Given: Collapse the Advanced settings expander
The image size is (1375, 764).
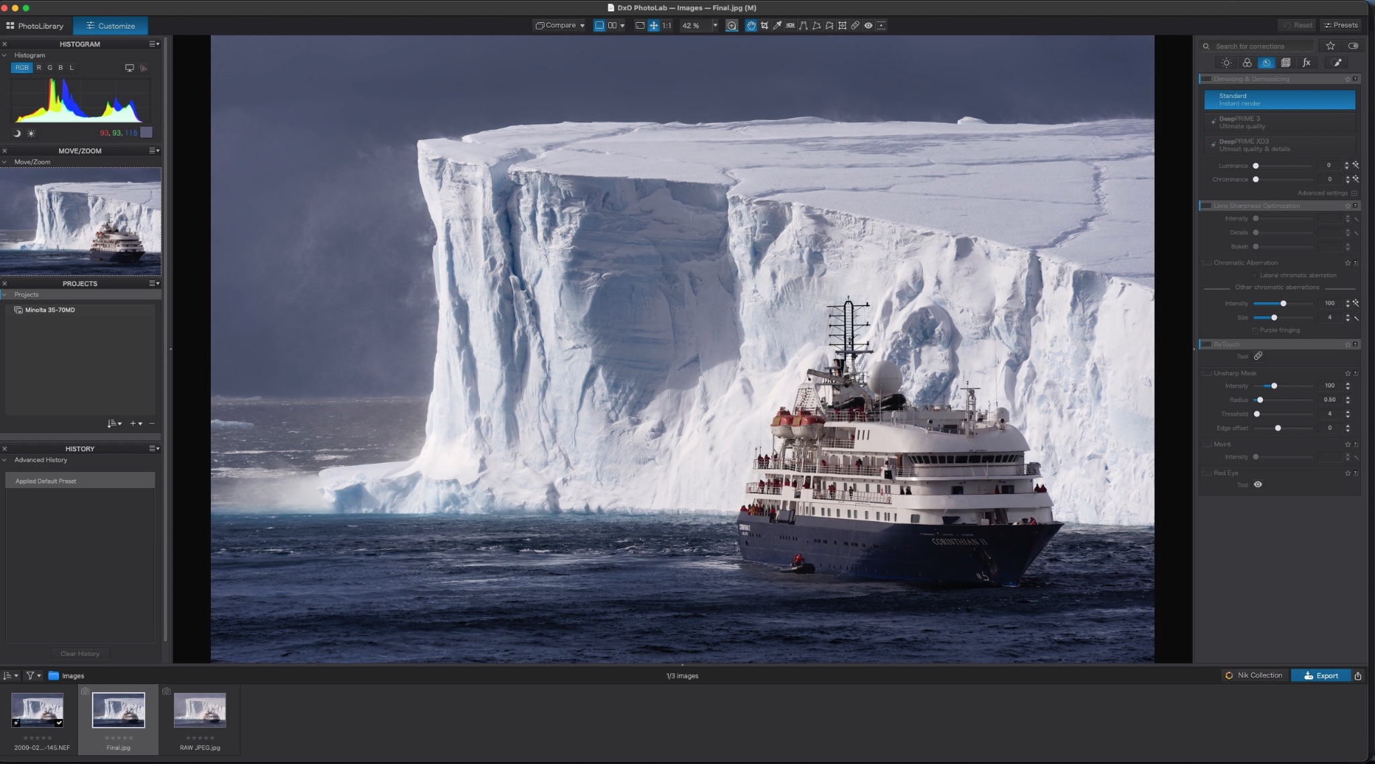Looking at the screenshot, I should 1354,193.
